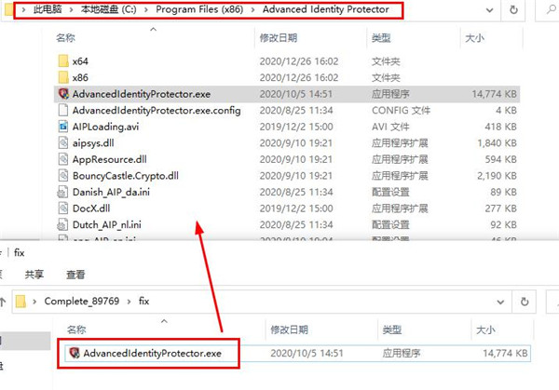Select the x64 folder icon

point(63,61)
